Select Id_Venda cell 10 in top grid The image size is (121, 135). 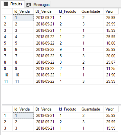(x=23, y=75)
